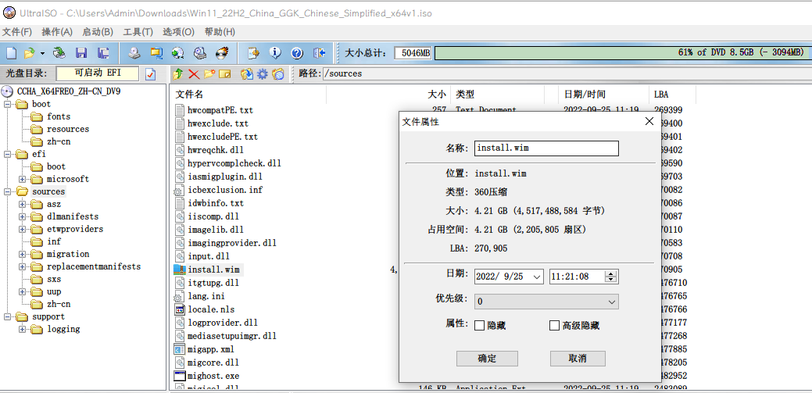This screenshot has height=393, width=812.
Task: Open the 操作(A) menu
Action: 57,32
